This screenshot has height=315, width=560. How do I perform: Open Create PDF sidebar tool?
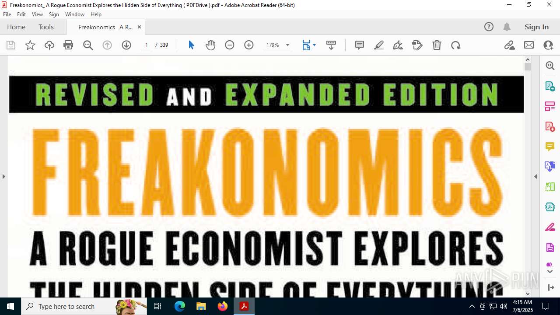[x=550, y=126]
